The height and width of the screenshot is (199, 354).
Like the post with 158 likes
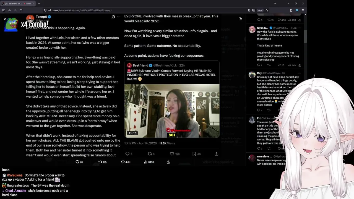172,154
